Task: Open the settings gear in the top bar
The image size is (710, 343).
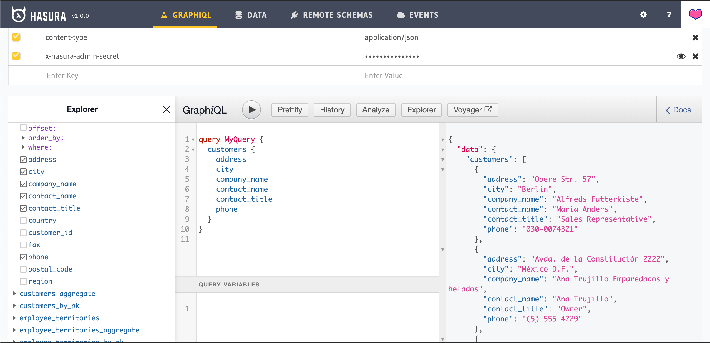Action: (x=643, y=14)
